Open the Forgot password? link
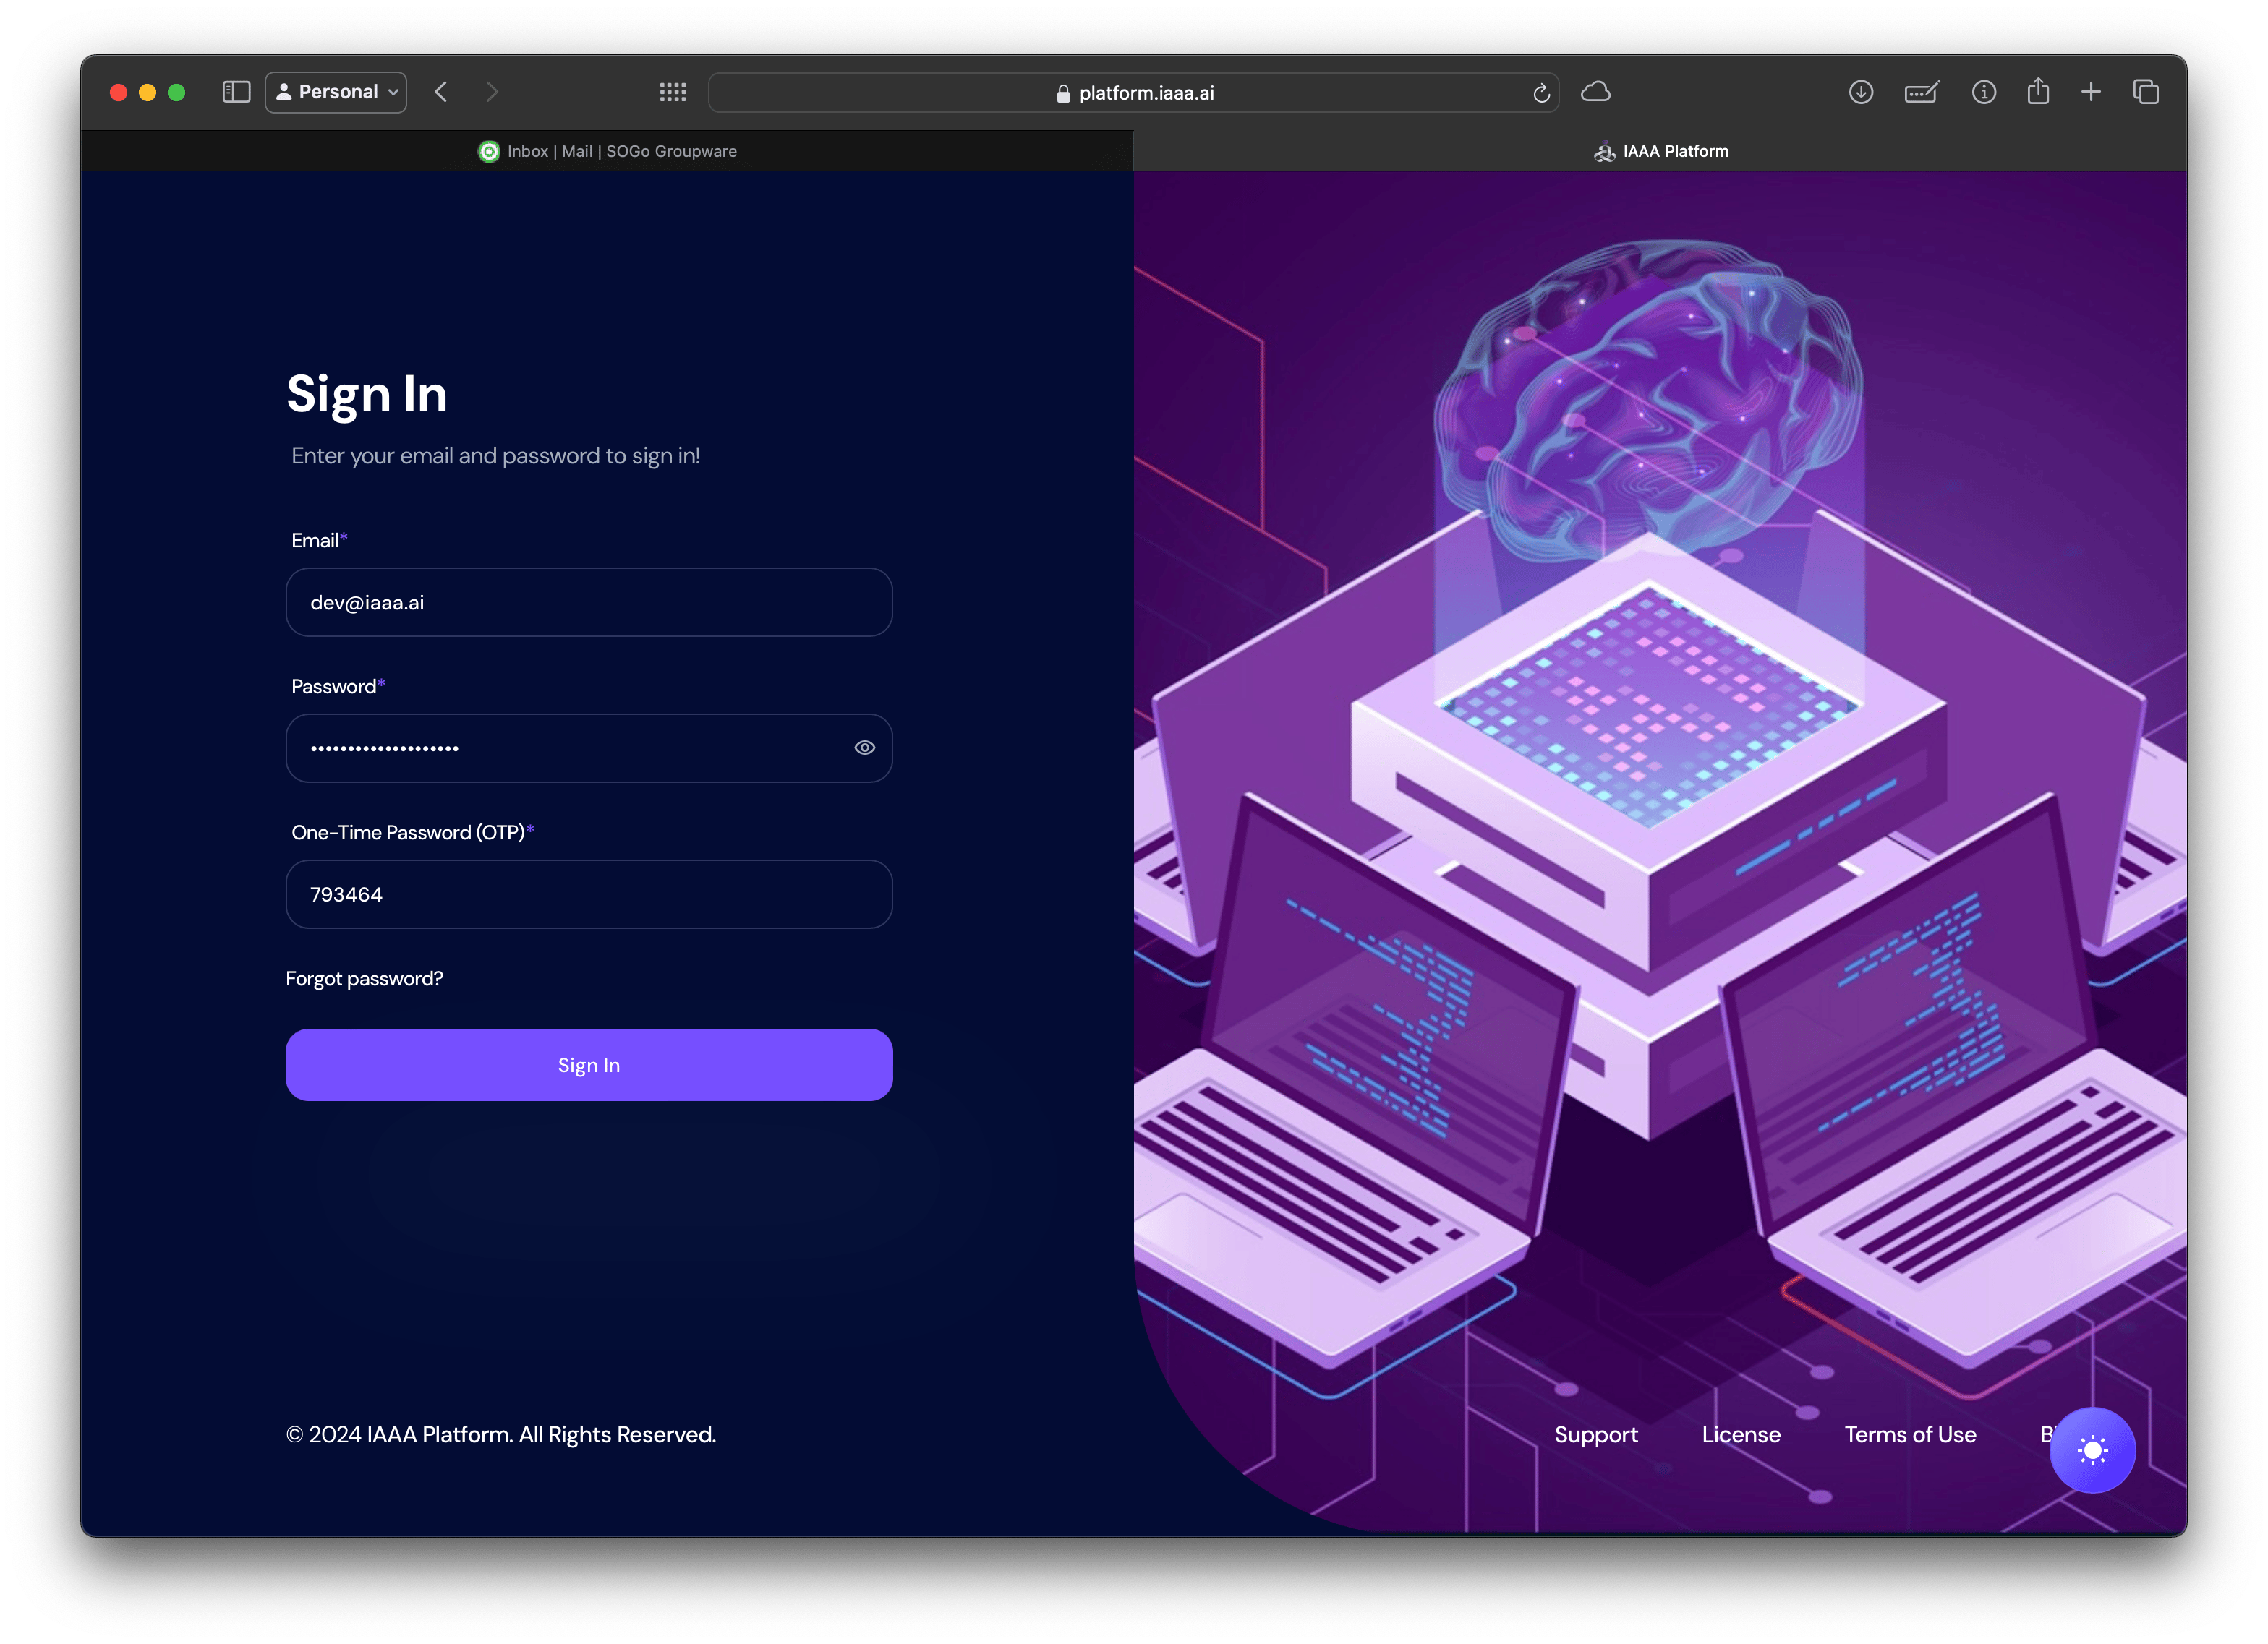The width and height of the screenshot is (2268, 1644). click(364, 978)
